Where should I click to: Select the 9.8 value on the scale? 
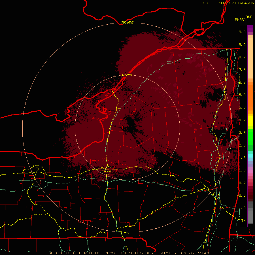click(242, 32)
